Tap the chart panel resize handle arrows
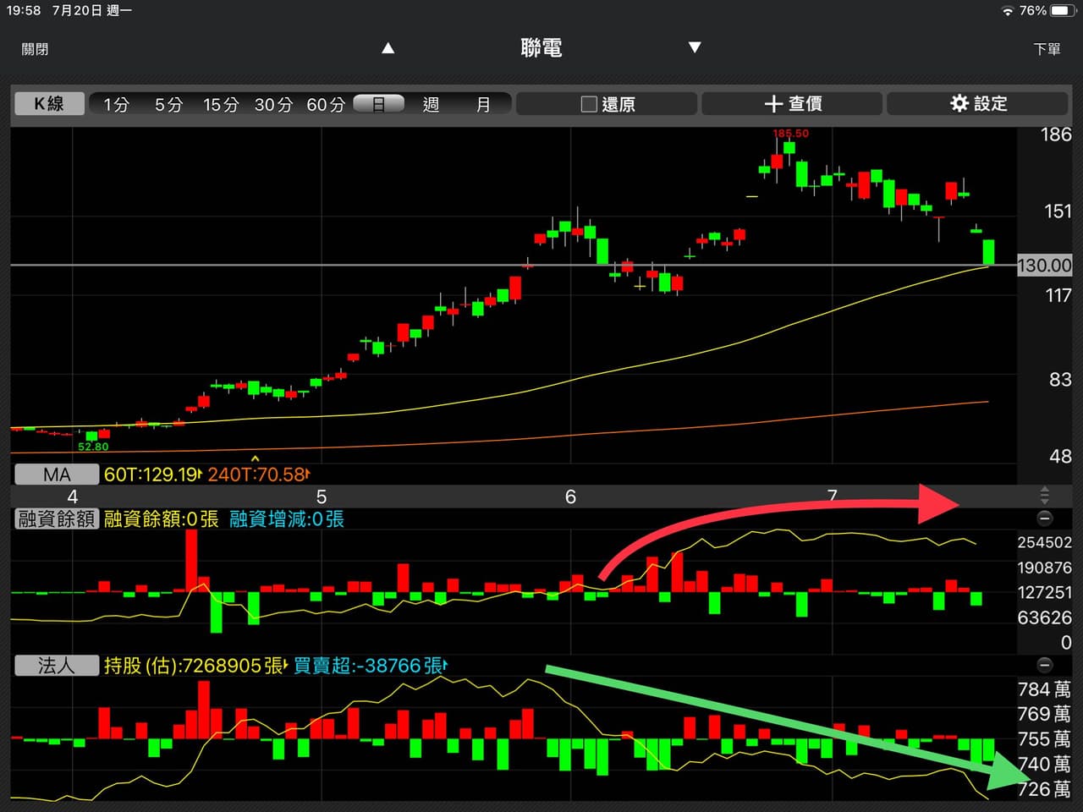This screenshot has width=1083, height=812. click(1045, 495)
